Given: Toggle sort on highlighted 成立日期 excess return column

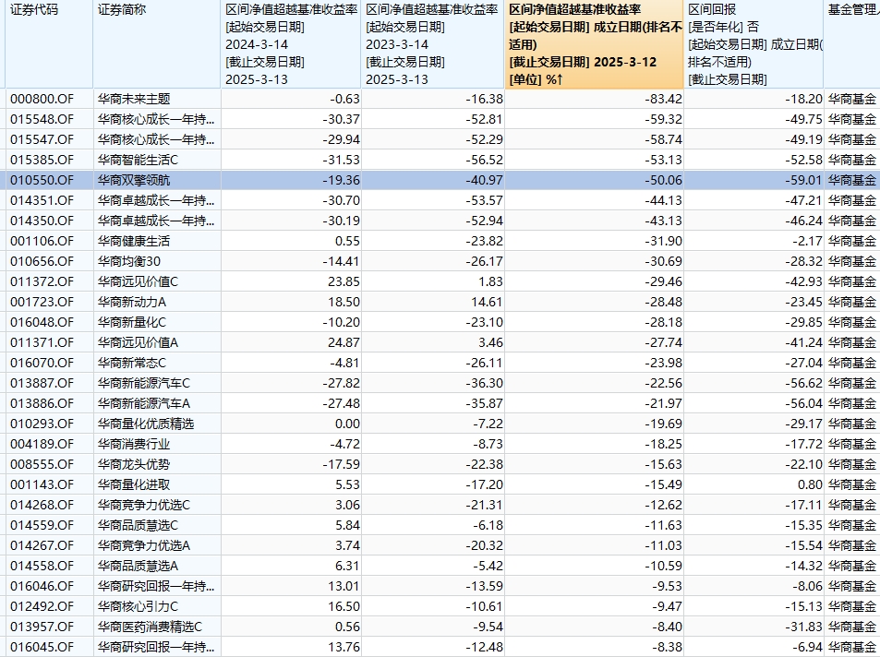Looking at the screenshot, I should pyautogui.click(x=595, y=44).
